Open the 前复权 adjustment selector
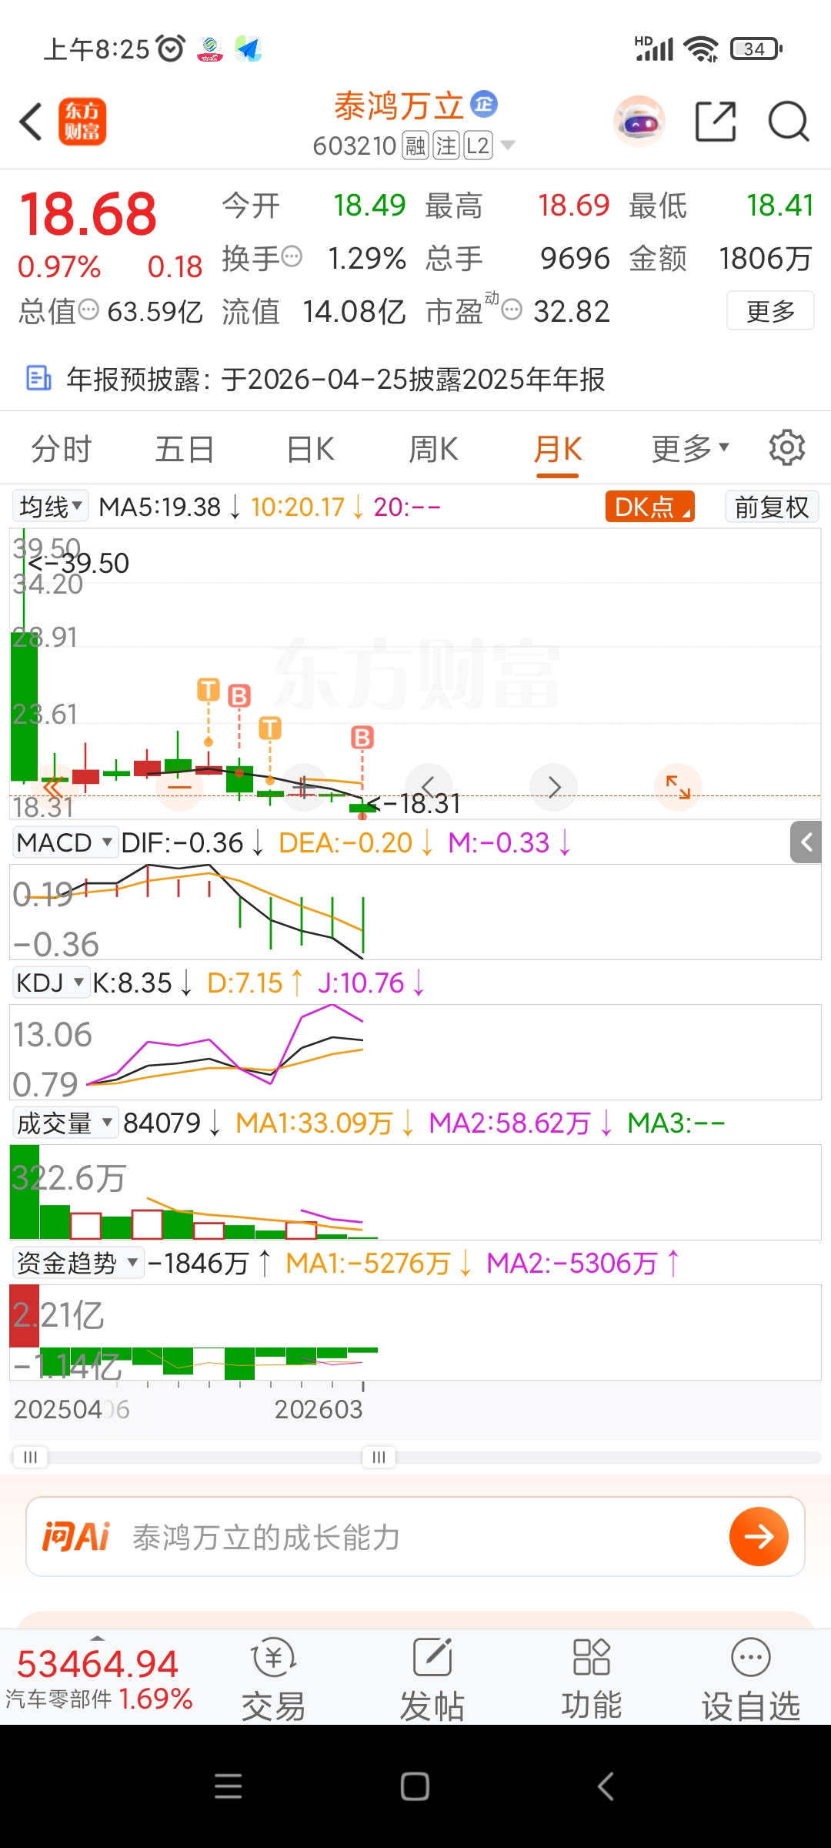This screenshot has width=831, height=1848. point(772,507)
